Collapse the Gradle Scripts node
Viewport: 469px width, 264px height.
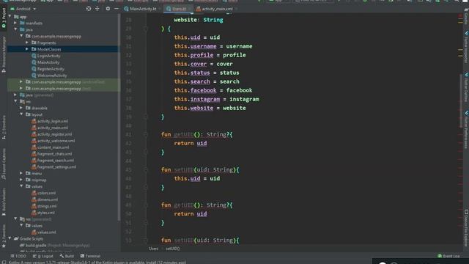click(x=10, y=238)
